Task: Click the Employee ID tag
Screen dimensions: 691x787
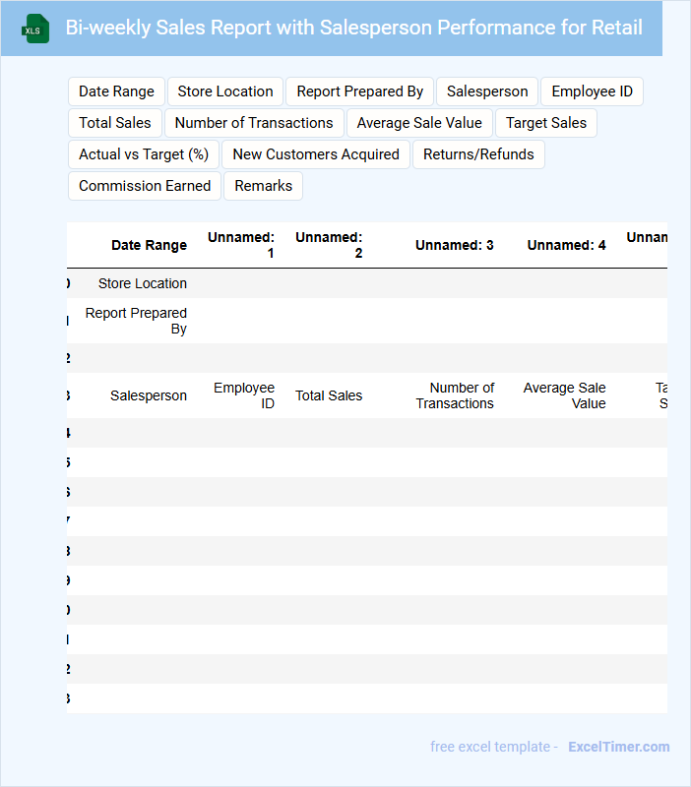Action: coord(592,91)
